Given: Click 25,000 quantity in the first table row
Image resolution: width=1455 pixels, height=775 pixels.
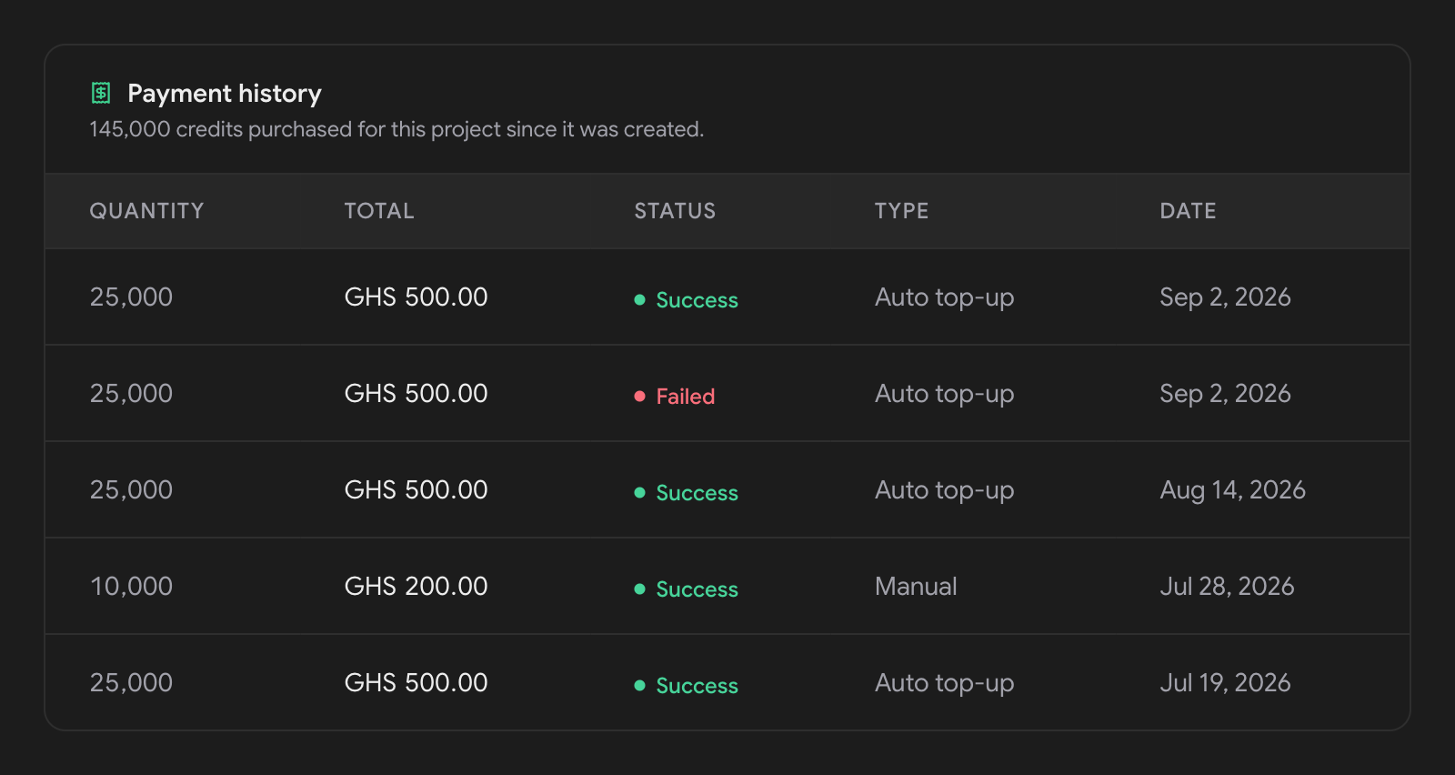Looking at the screenshot, I should (x=131, y=297).
